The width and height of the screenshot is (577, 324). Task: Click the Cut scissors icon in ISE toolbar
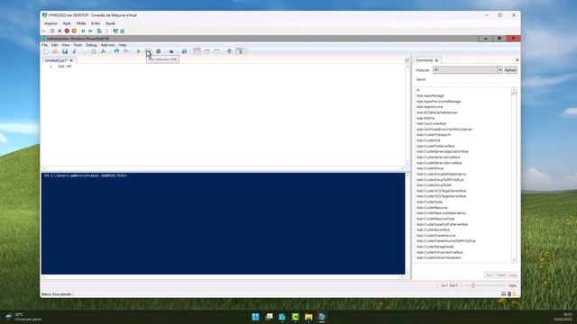(x=74, y=51)
